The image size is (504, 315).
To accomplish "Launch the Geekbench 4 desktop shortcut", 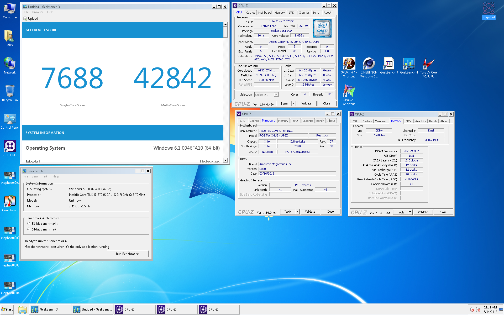I will click(409, 66).
